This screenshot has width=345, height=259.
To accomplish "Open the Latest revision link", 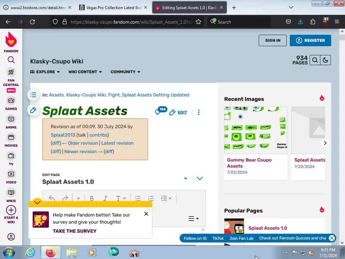I will point(117,143).
